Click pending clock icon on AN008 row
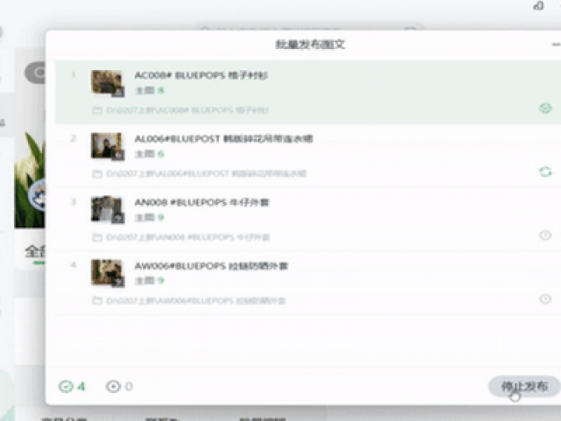561x421 pixels. click(x=545, y=235)
